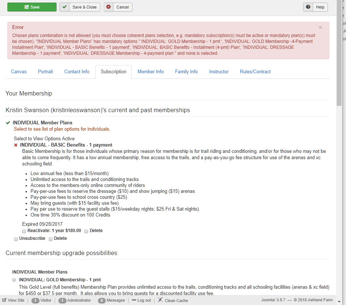Click 'Expired 09/28/2017' text

pos(43,224)
